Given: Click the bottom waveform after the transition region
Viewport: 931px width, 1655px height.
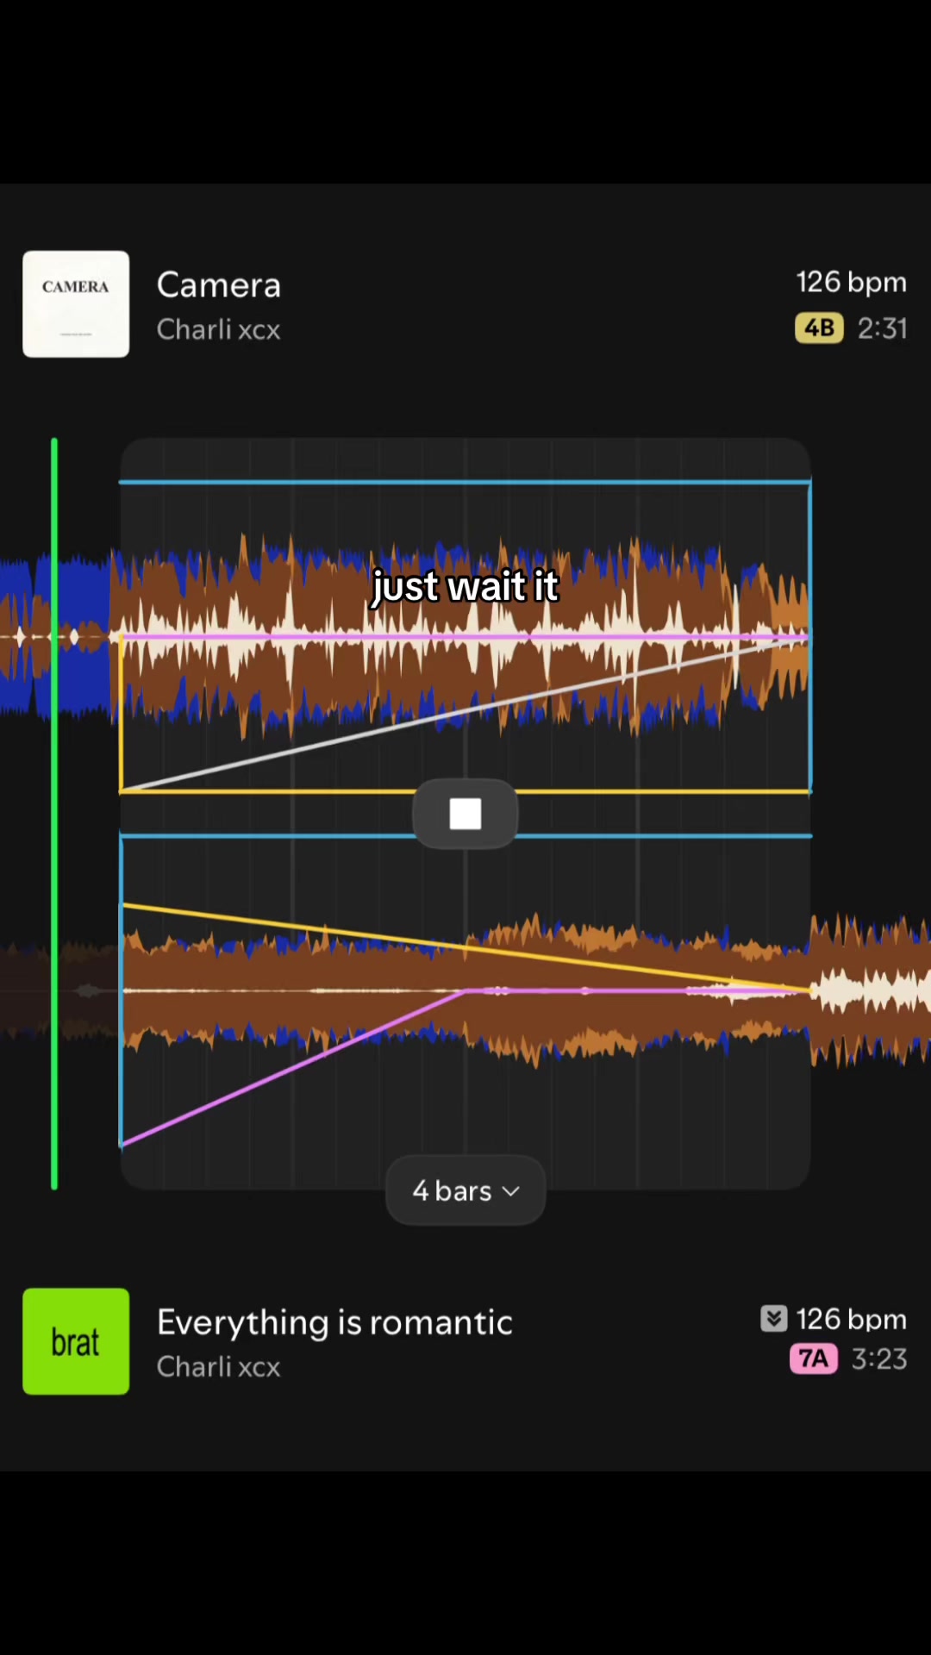Looking at the screenshot, I should coord(871,991).
